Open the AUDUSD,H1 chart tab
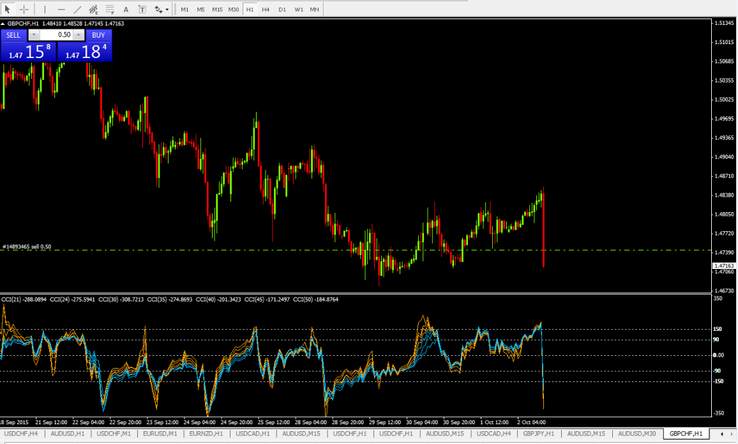This screenshot has width=738, height=444. tap(67, 434)
